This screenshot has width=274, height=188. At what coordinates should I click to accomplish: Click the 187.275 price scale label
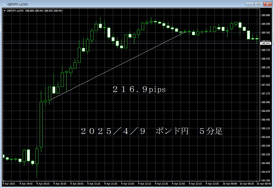coord(265,94)
